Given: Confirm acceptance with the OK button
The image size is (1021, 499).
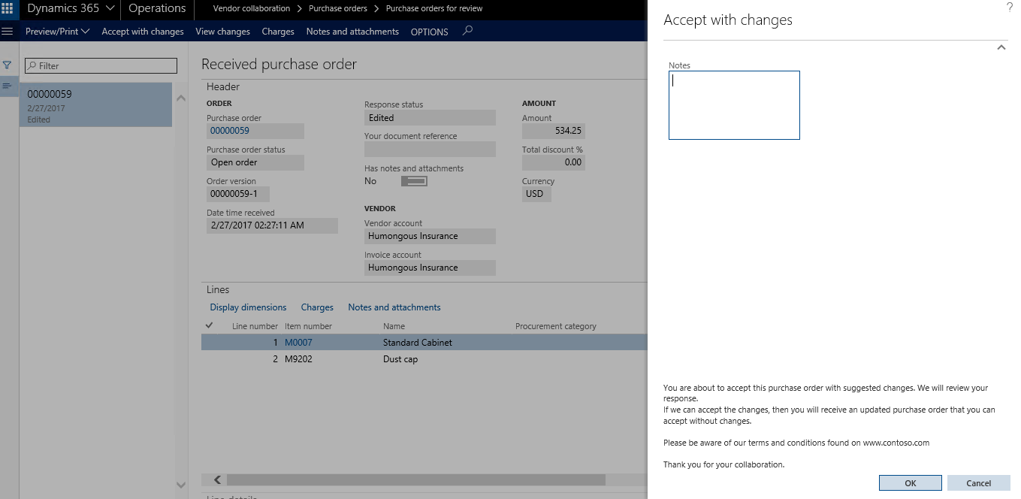Looking at the screenshot, I should click(x=910, y=482).
